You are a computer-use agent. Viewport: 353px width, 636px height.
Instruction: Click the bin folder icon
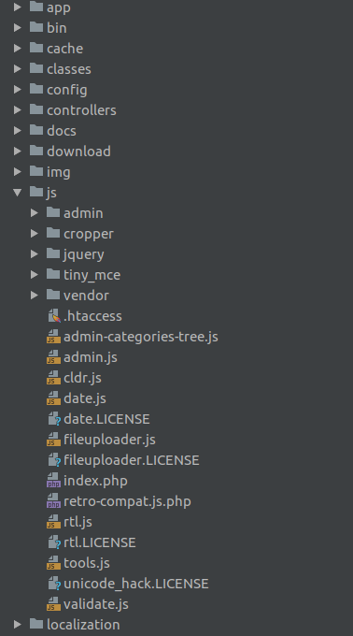click(x=36, y=27)
